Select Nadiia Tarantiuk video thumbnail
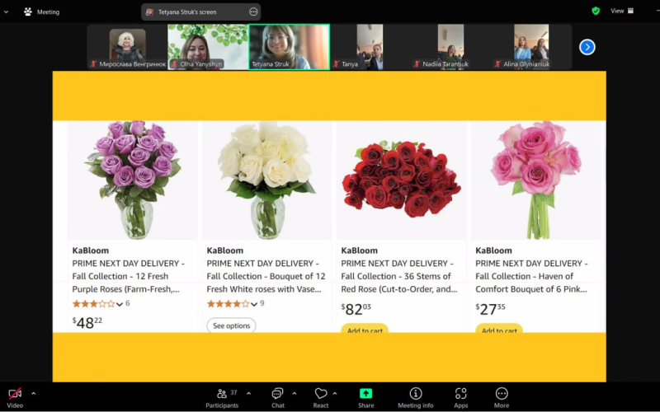This screenshot has height=412, width=660. (450, 47)
